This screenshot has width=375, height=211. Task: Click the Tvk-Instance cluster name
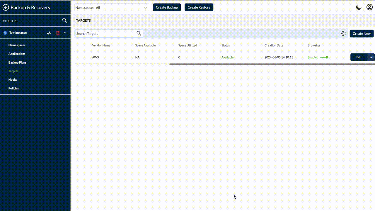tap(18, 33)
